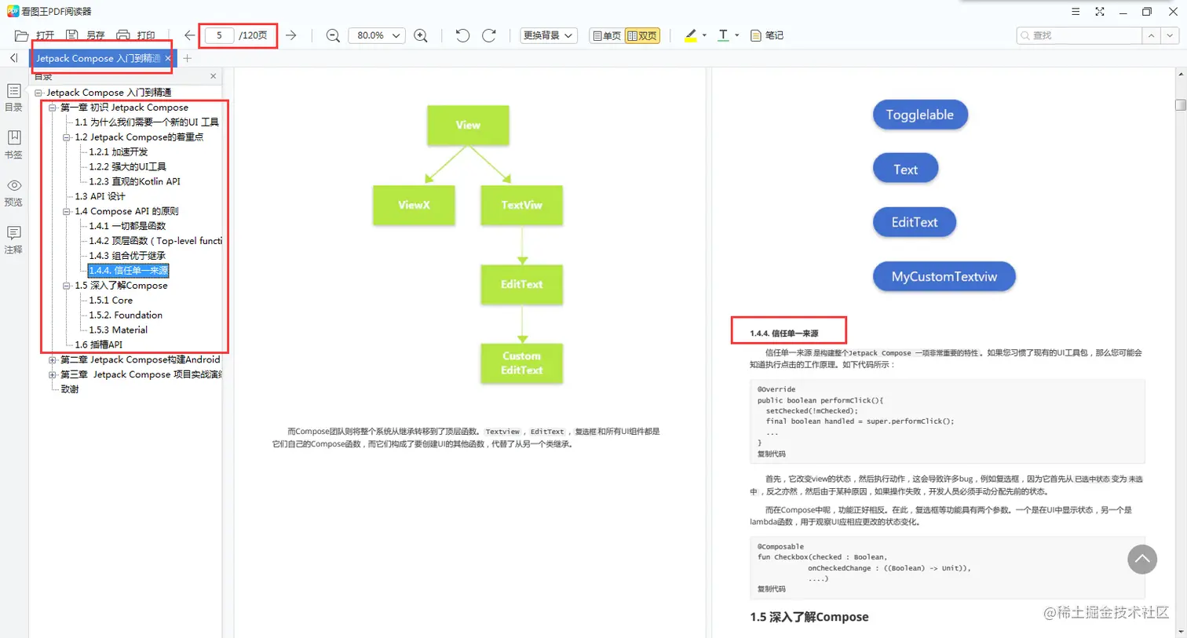The height and width of the screenshot is (638, 1187).
Task: Jump to 1.5.1 Core section
Action: tap(111, 301)
